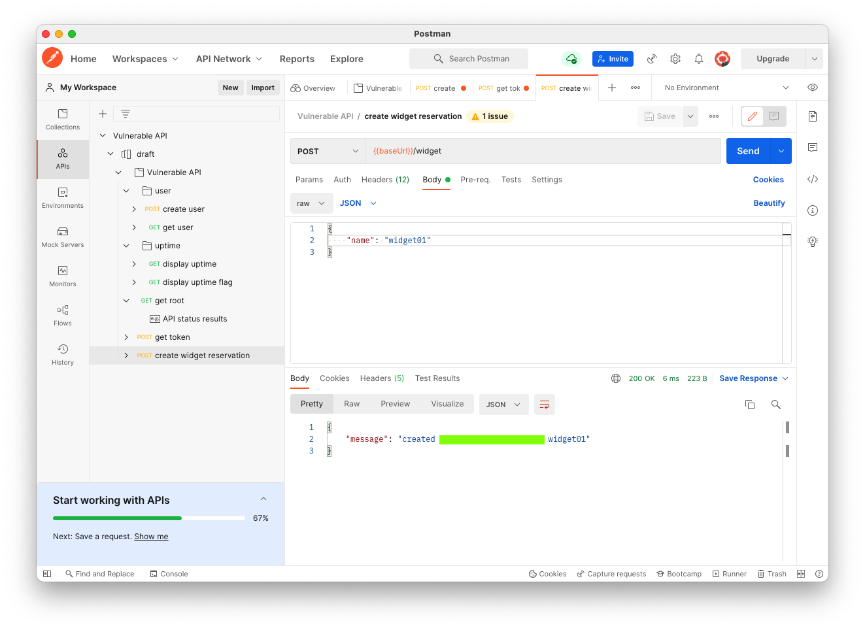This screenshot has height=630, width=865.
Task: Toggle the sidebar layout icon in status bar
Action: [x=47, y=574]
